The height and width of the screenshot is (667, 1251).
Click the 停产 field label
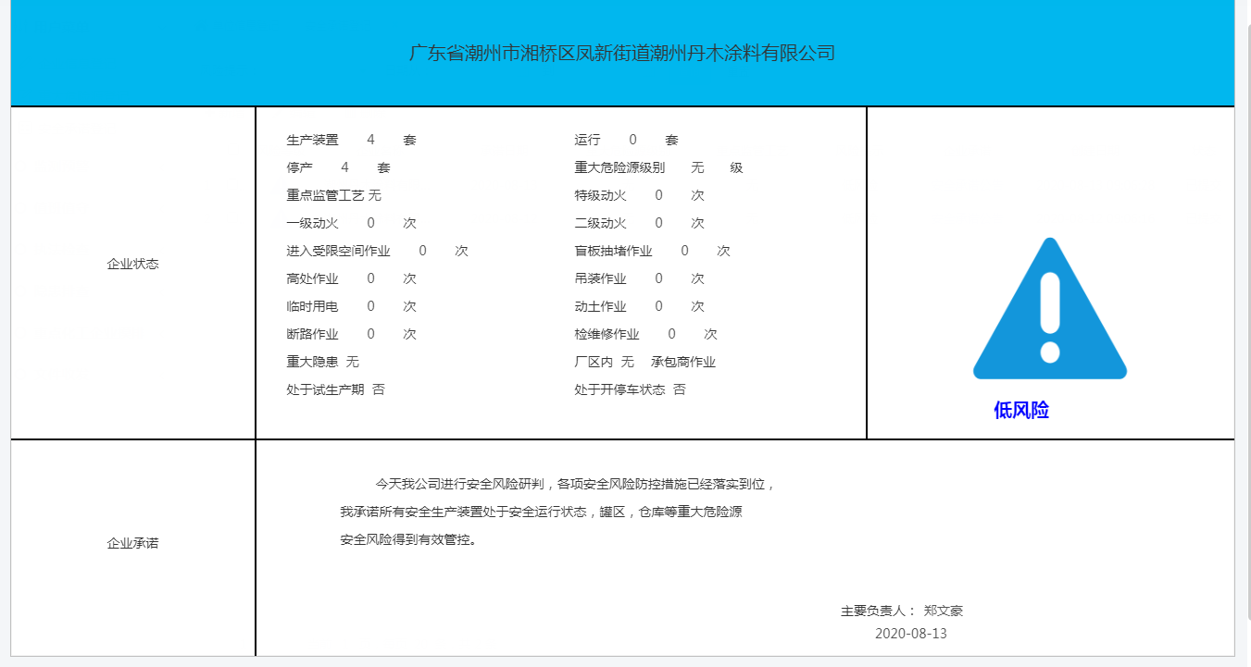[x=299, y=167]
